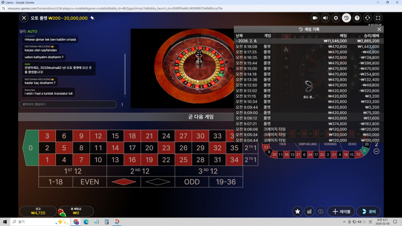The height and width of the screenshot is (226, 402).
Task: Select the ORPHELINS racetrack section
Action: [x=308, y=144]
